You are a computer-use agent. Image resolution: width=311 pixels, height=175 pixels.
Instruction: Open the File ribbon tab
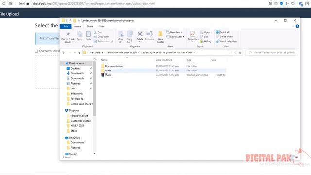point(66,26)
